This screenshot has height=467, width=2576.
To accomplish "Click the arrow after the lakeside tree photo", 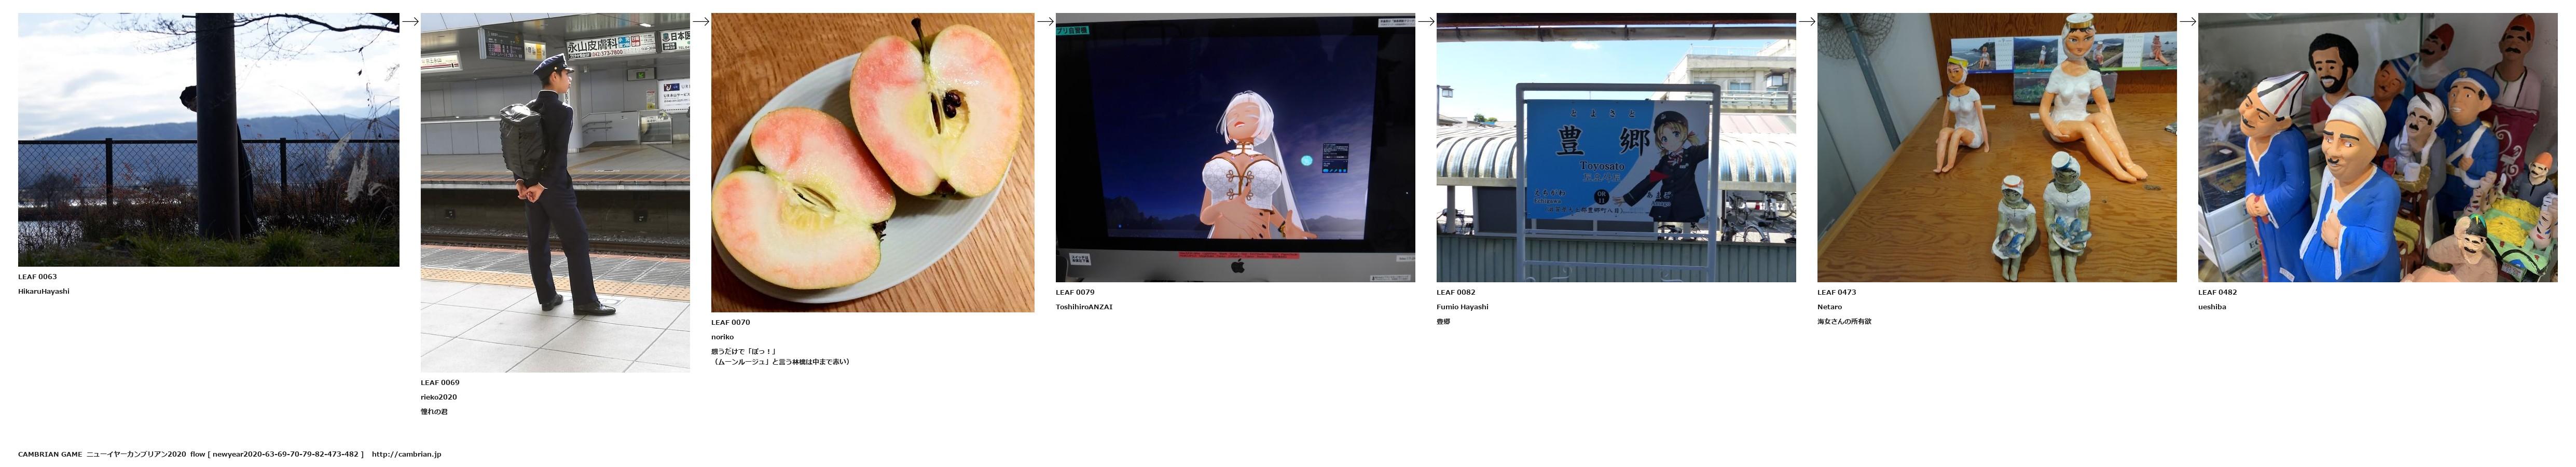I will point(410,21).
